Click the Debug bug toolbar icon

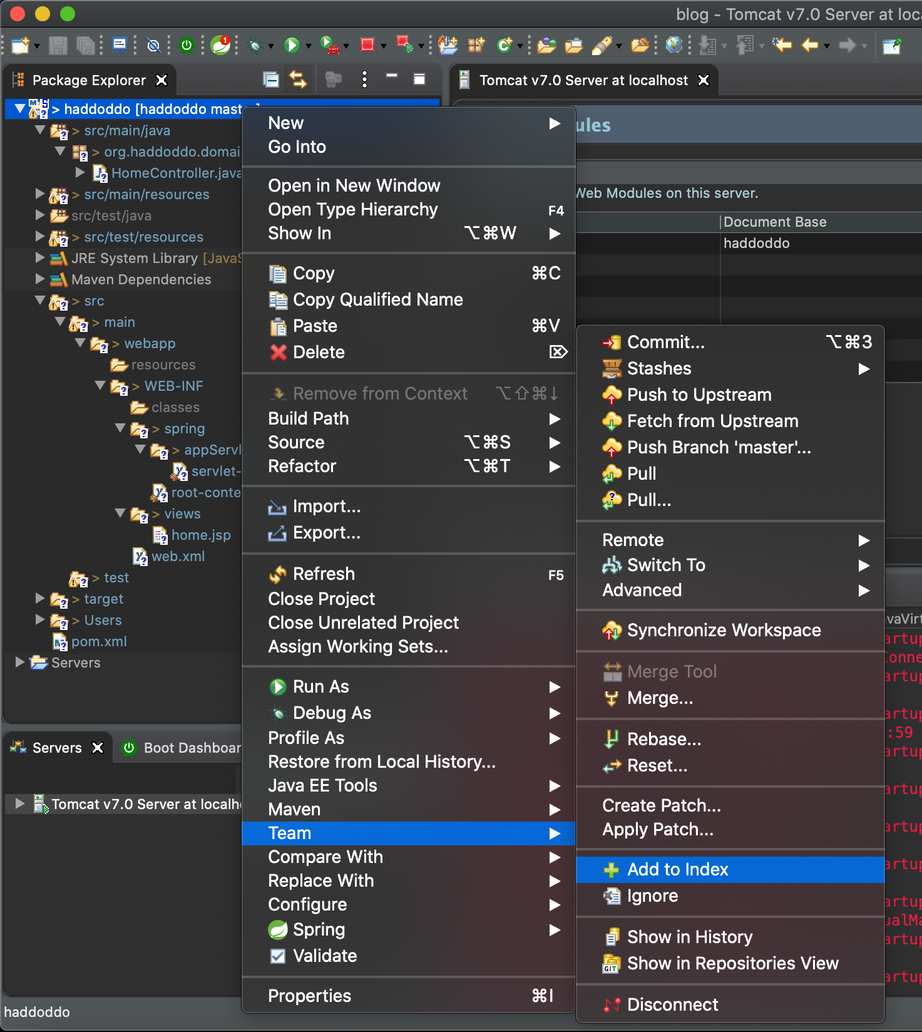(255, 45)
